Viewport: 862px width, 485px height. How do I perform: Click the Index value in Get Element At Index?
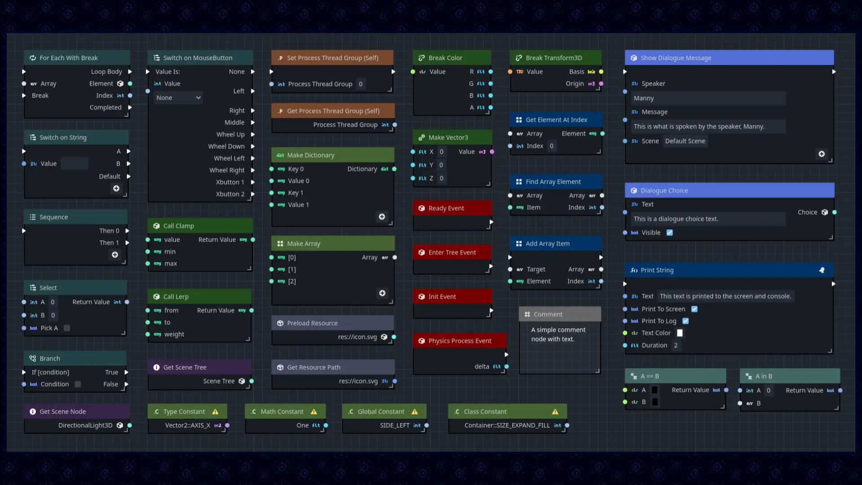coord(552,146)
